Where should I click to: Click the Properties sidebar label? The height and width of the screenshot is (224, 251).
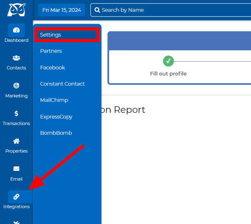[x=16, y=151]
